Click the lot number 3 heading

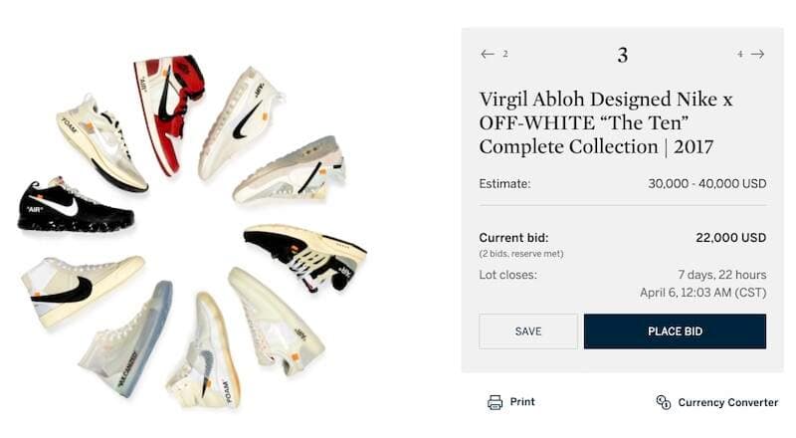(622, 55)
